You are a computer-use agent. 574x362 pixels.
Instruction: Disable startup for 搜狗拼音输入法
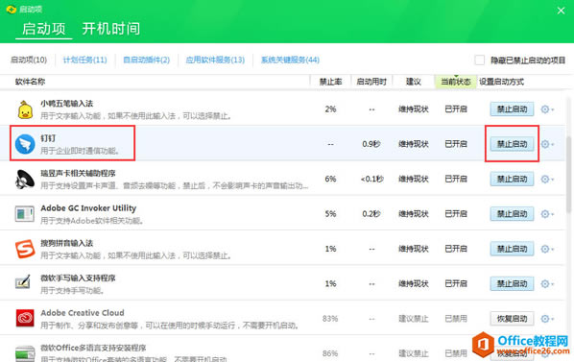[x=512, y=249]
